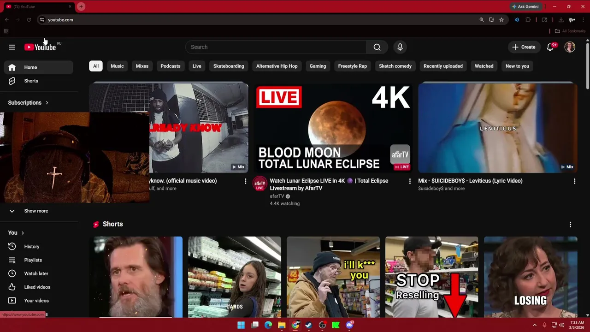Select the Recently uploaded chip

click(x=443, y=66)
